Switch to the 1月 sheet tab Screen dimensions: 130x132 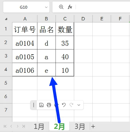39,127
